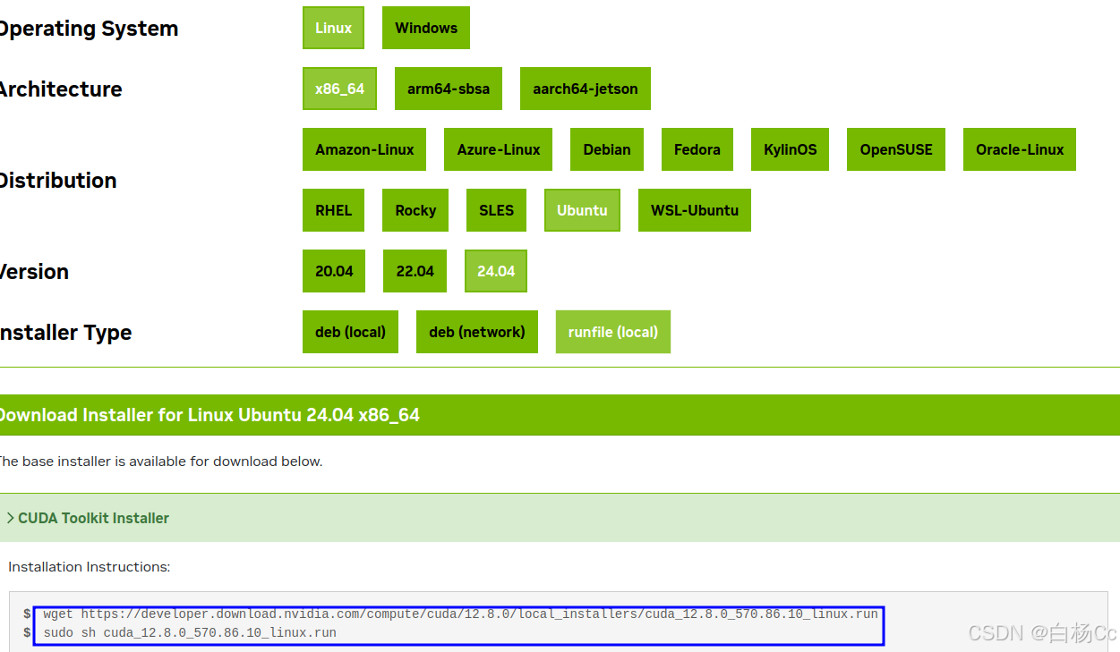The width and height of the screenshot is (1120, 652).
Task: Select Amazon-Linux distribution
Action: (364, 149)
